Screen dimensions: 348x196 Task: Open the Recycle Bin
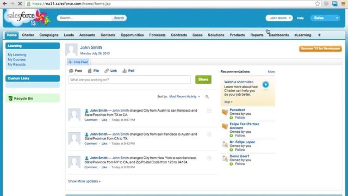(23, 99)
